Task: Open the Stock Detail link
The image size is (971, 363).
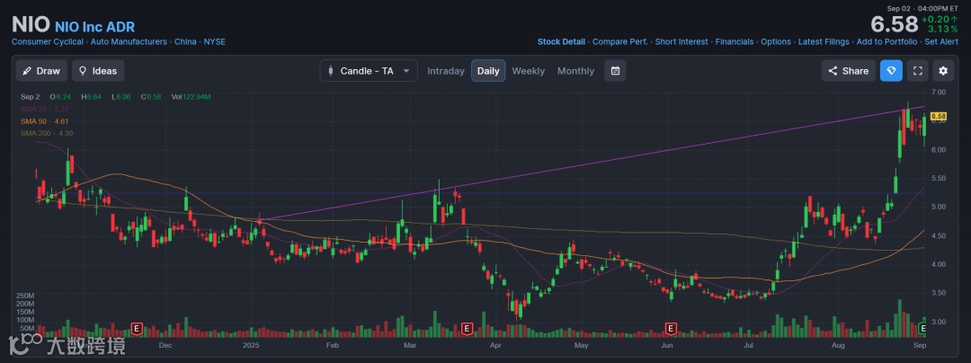Action: pyautogui.click(x=561, y=42)
